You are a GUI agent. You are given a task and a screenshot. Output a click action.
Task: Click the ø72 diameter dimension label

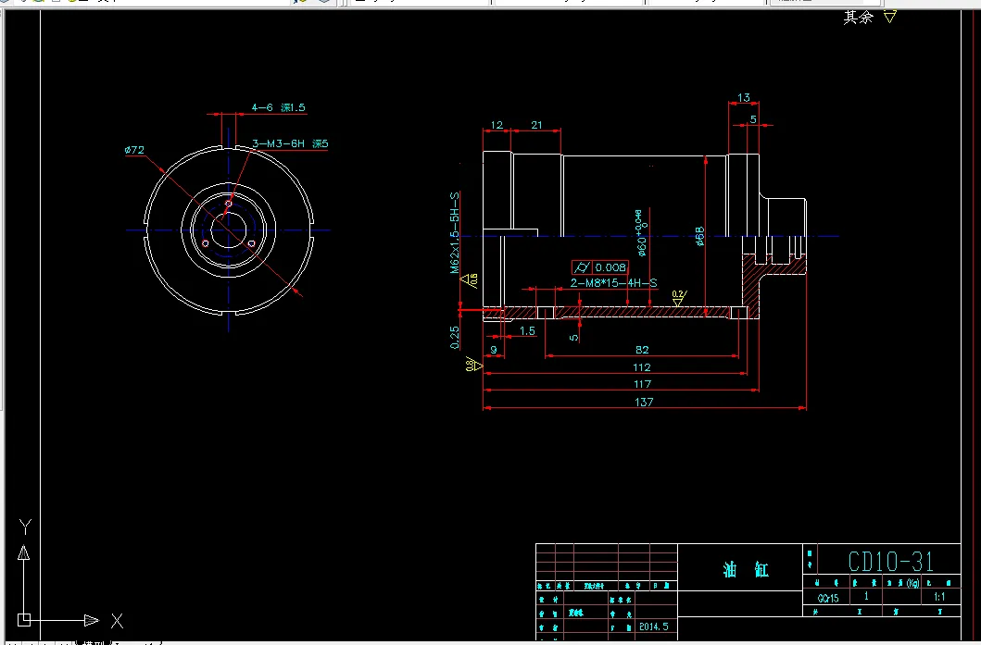(x=134, y=150)
